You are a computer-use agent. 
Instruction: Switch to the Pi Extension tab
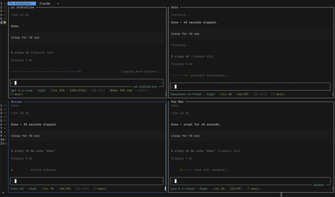[22, 3]
